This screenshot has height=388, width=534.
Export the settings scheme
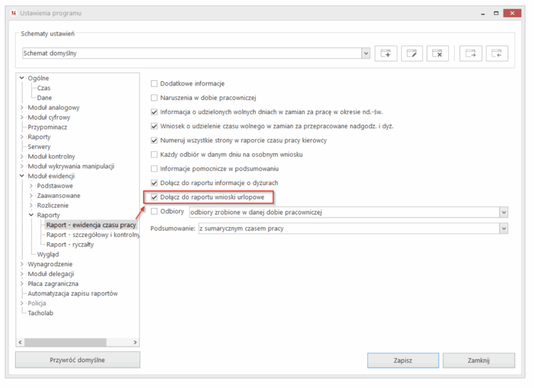tap(471, 53)
